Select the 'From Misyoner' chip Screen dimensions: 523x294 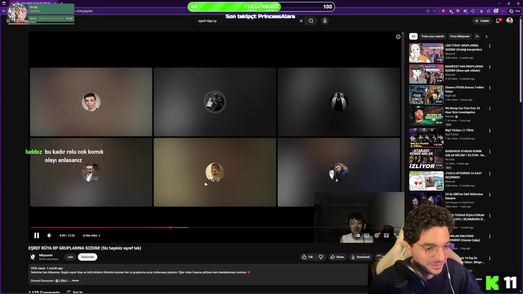pyautogui.click(x=460, y=36)
